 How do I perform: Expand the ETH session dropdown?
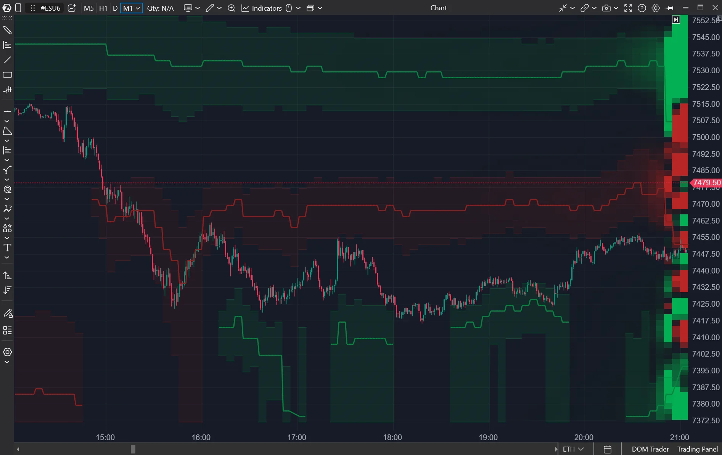pyautogui.click(x=573, y=449)
